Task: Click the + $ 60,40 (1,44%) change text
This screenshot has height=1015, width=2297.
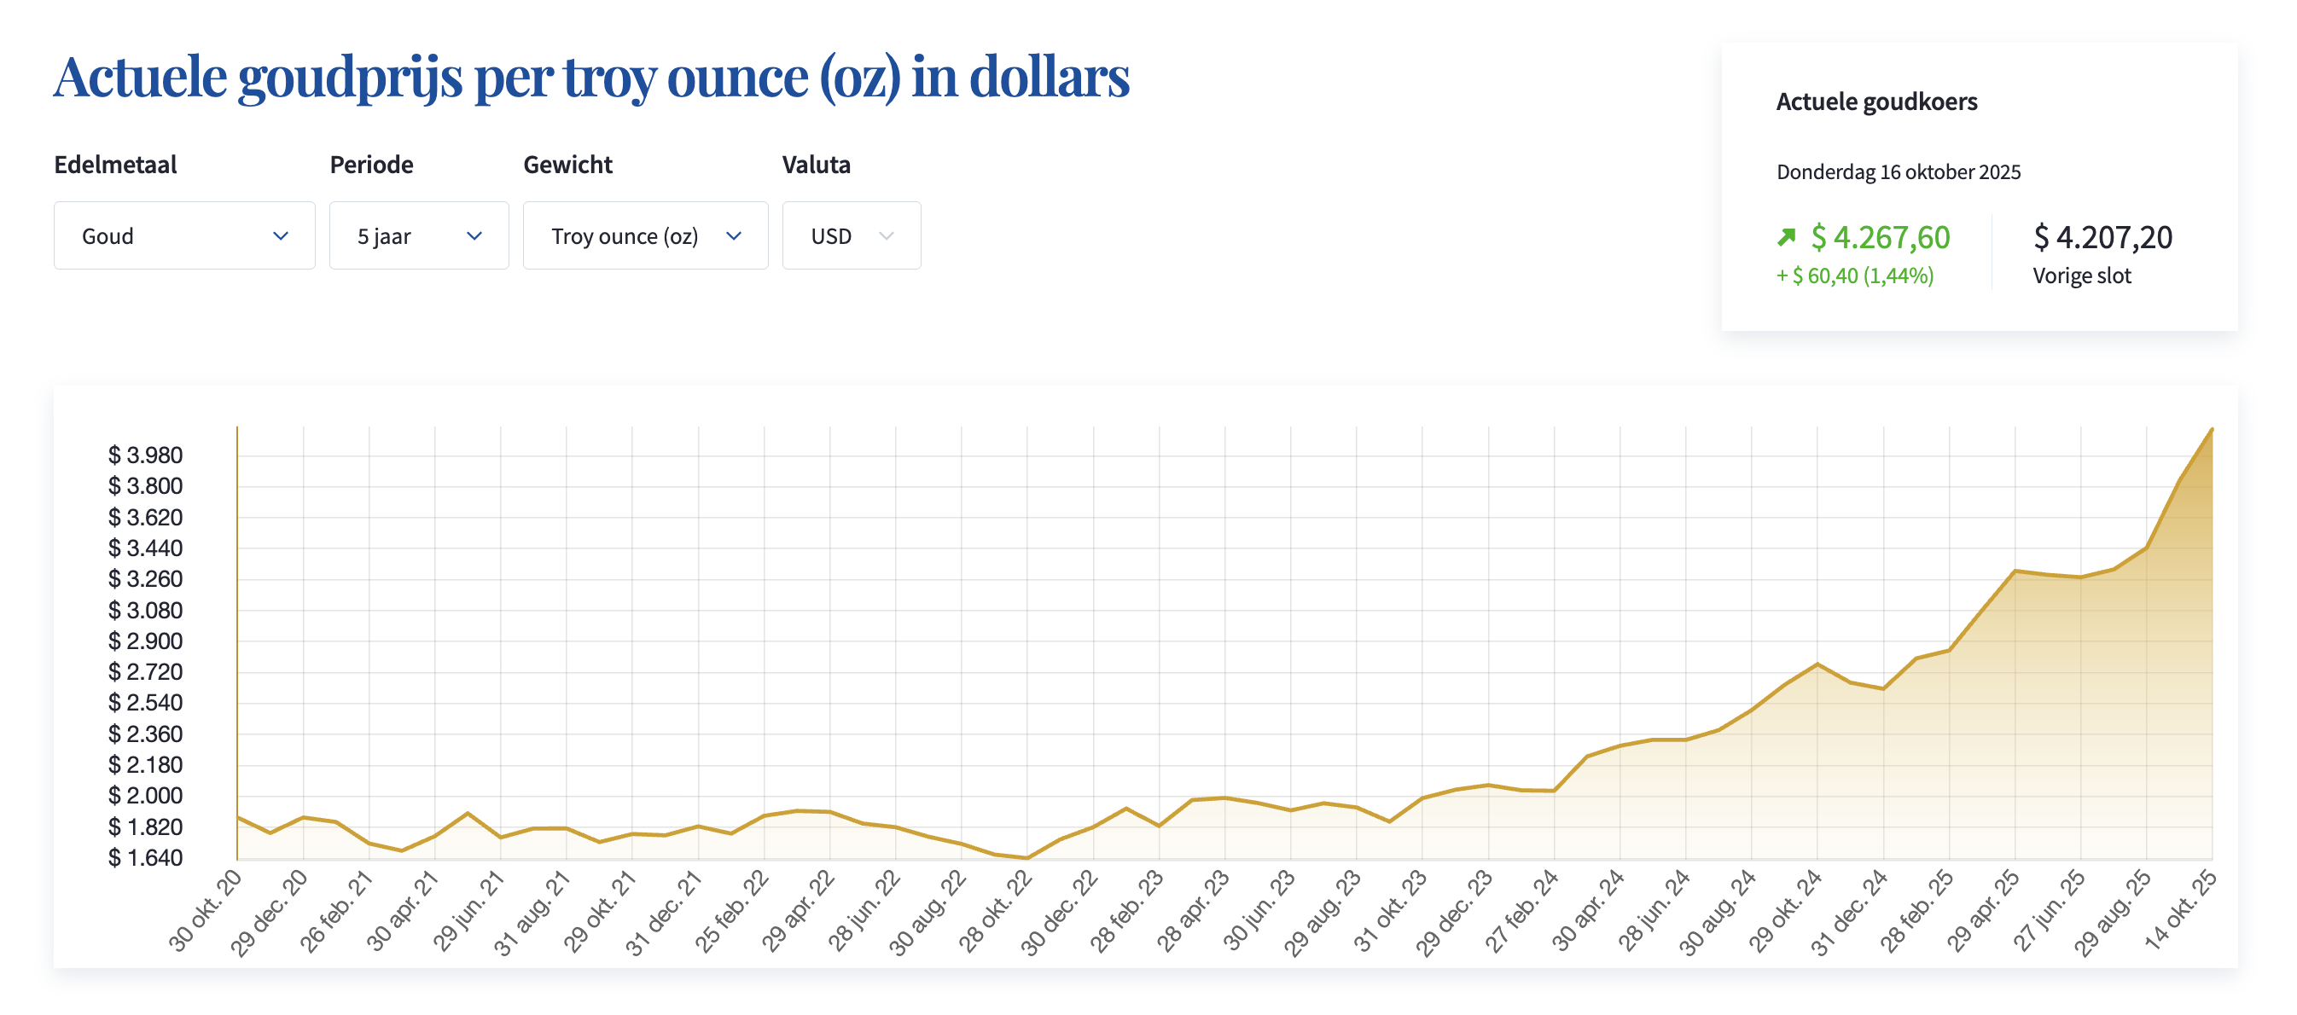Action: coord(1855,276)
